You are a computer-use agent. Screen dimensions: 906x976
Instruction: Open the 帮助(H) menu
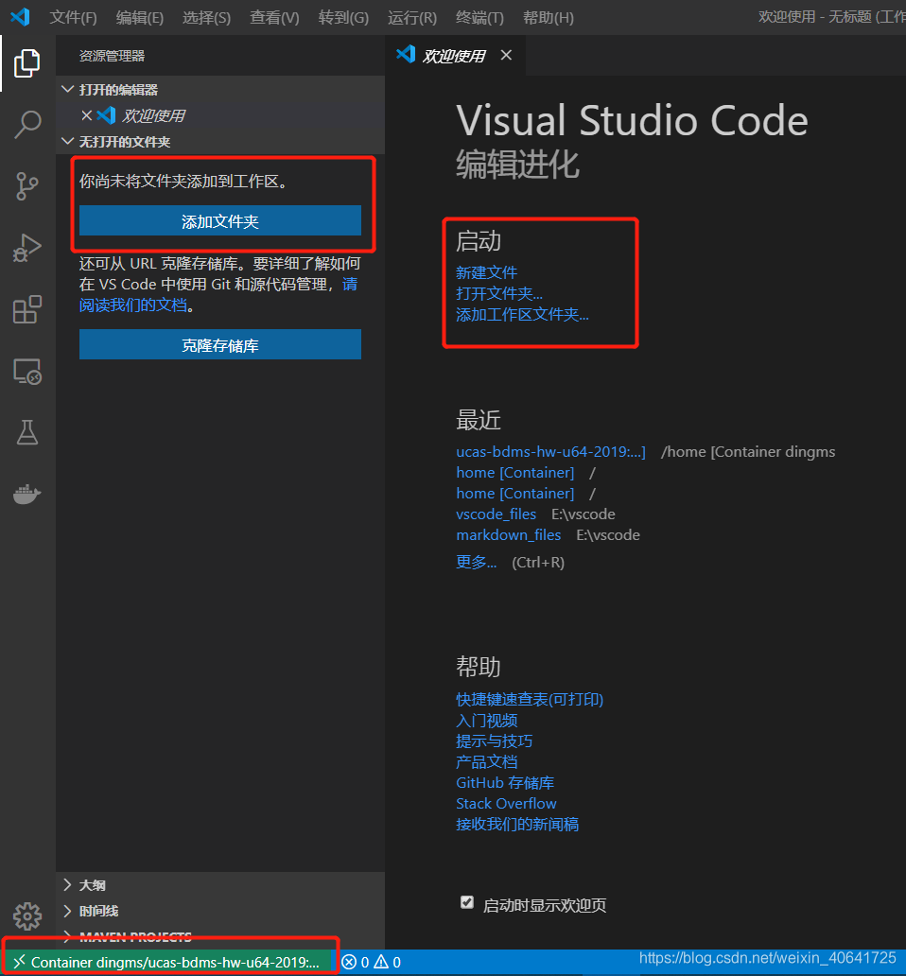coord(549,17)
